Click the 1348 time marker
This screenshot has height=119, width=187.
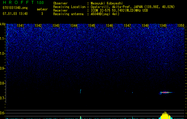click(x=145, y=26)
